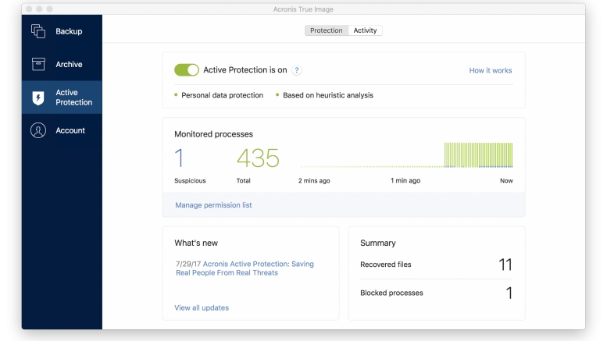The height and width of the screenshot is (341, 607).
Task: Click the Now chart label
Action: pos(506,180)
